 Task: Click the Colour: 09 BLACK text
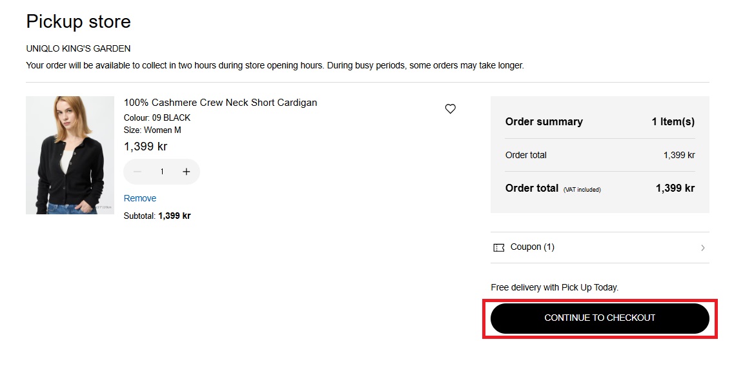coord(157,117)
